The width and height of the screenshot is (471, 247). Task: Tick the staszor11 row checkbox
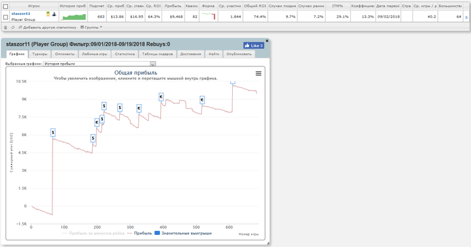pos(5,17)
